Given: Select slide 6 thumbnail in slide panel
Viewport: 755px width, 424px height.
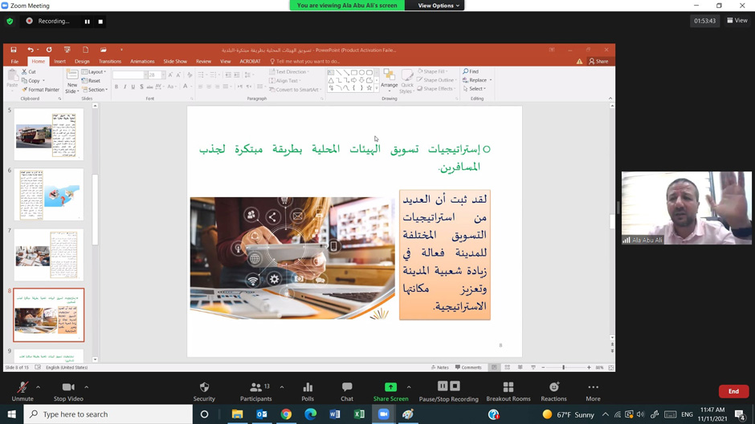Looking at the screenshot, I should click(x=49, y=194).
